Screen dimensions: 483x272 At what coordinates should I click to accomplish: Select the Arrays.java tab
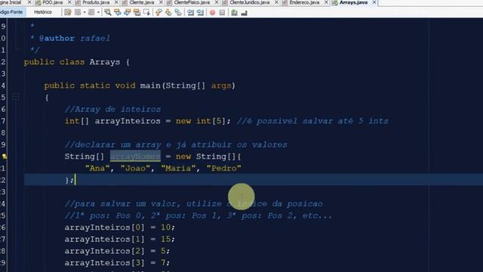coord(353,2)
